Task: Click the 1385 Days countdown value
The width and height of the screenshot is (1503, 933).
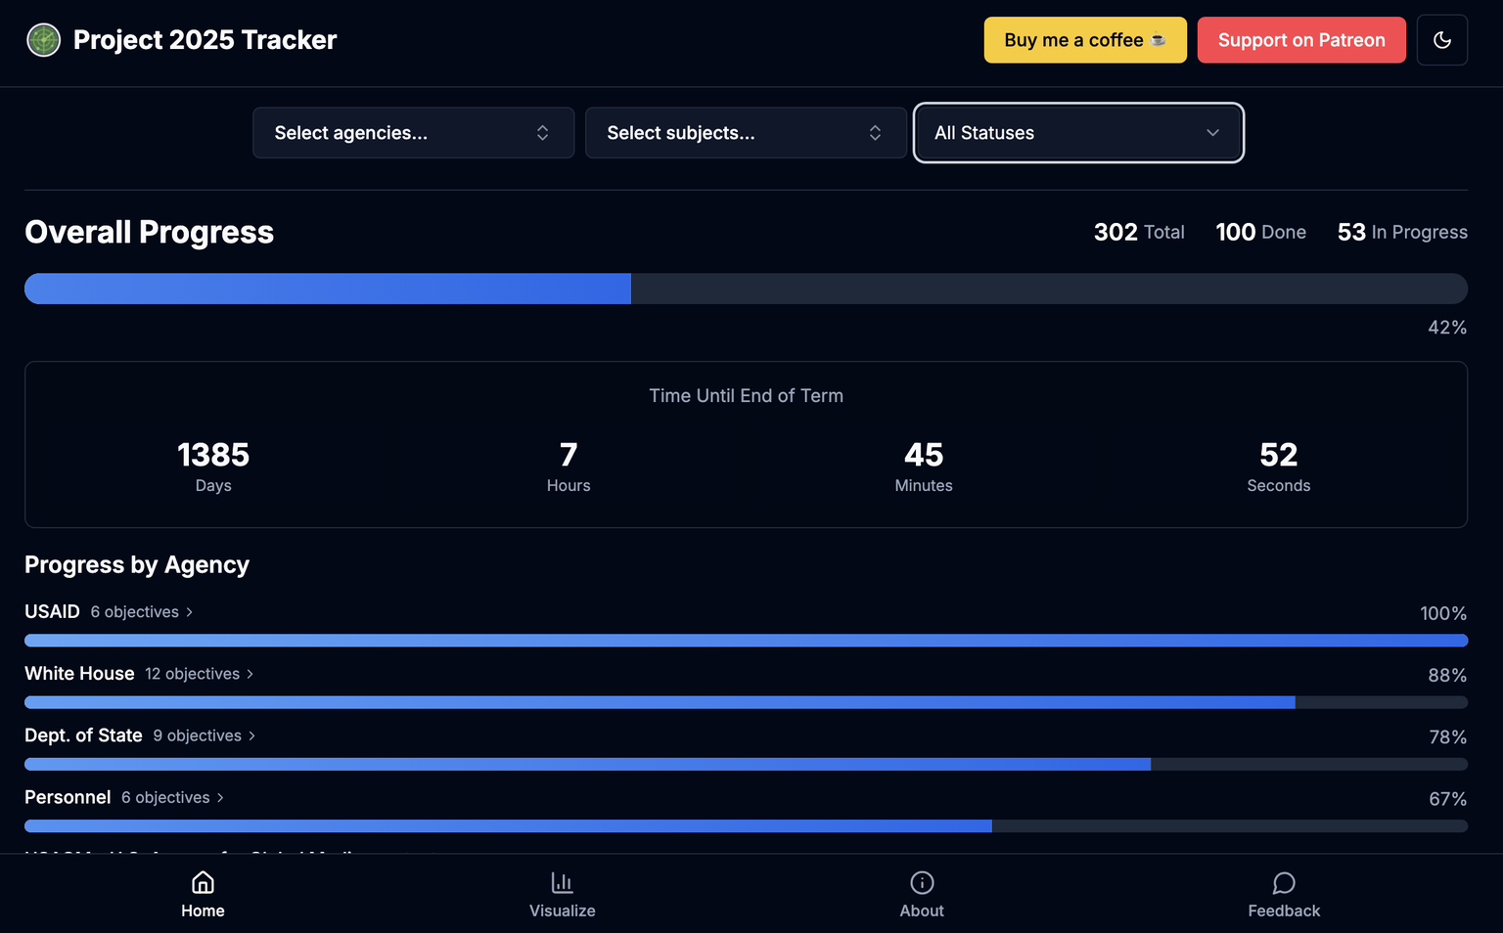Action: point(213,456)
